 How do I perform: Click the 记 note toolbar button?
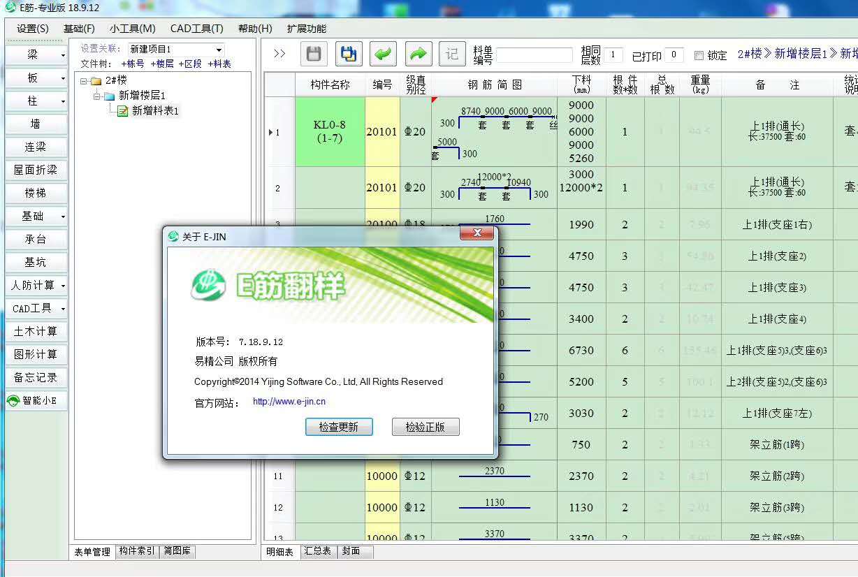[x=452, y=54]
